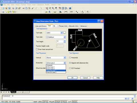Click the Angular dimension triangle icon

82,12
